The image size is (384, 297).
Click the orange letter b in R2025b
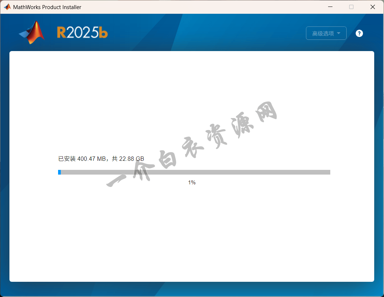103,33
